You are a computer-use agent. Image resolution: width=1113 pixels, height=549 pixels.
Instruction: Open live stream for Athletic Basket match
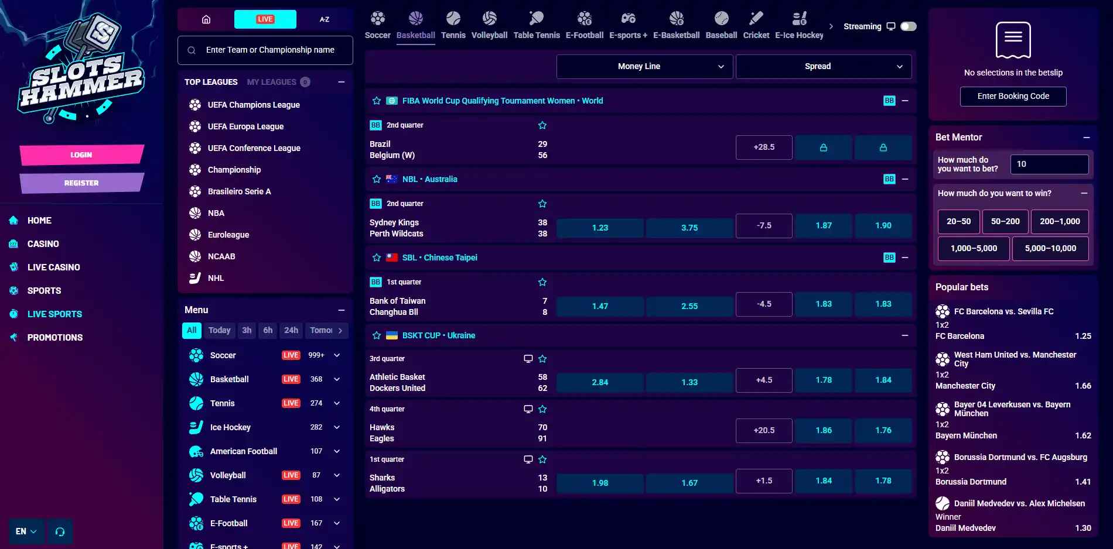point(528,359)
